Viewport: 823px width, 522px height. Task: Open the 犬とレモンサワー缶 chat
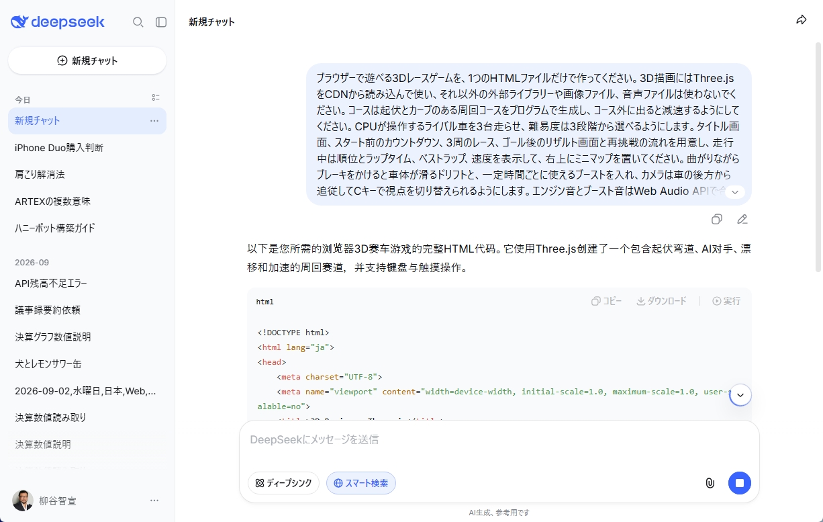(x=87, y=364)
